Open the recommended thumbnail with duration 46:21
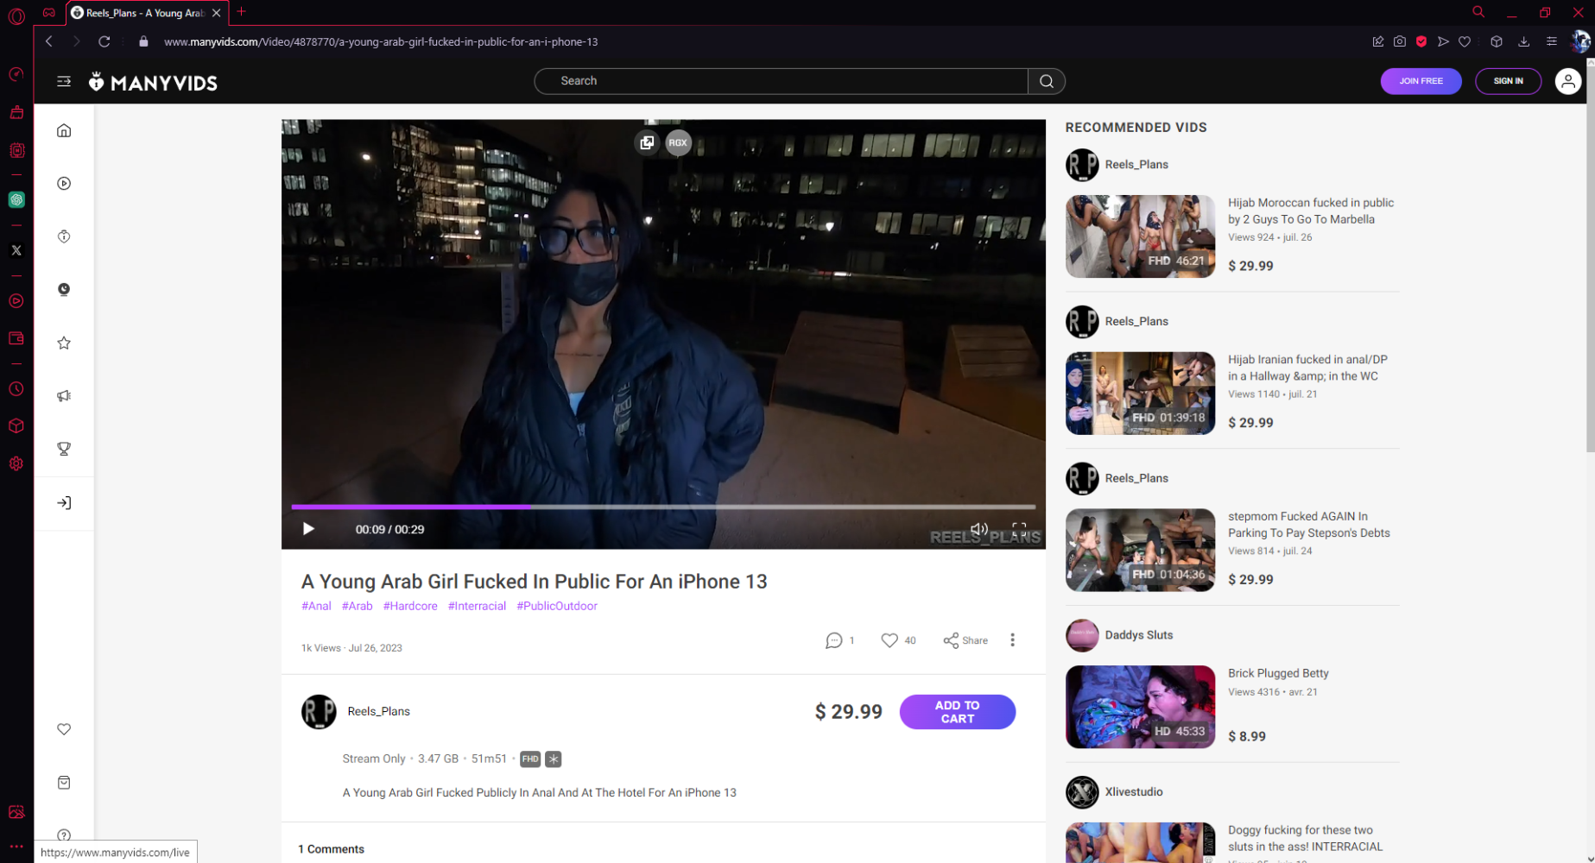 [x=1140, y=236]
